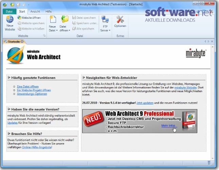This screenshot has height=170, width=219.
Task: Click the Web Architect globe logo
Action: coord(15,55)
